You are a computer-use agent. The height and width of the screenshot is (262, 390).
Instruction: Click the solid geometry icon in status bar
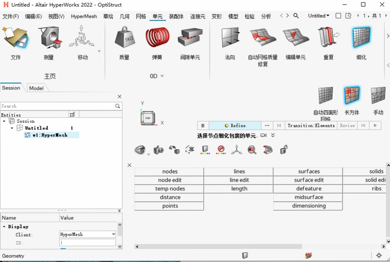(245, 255)
